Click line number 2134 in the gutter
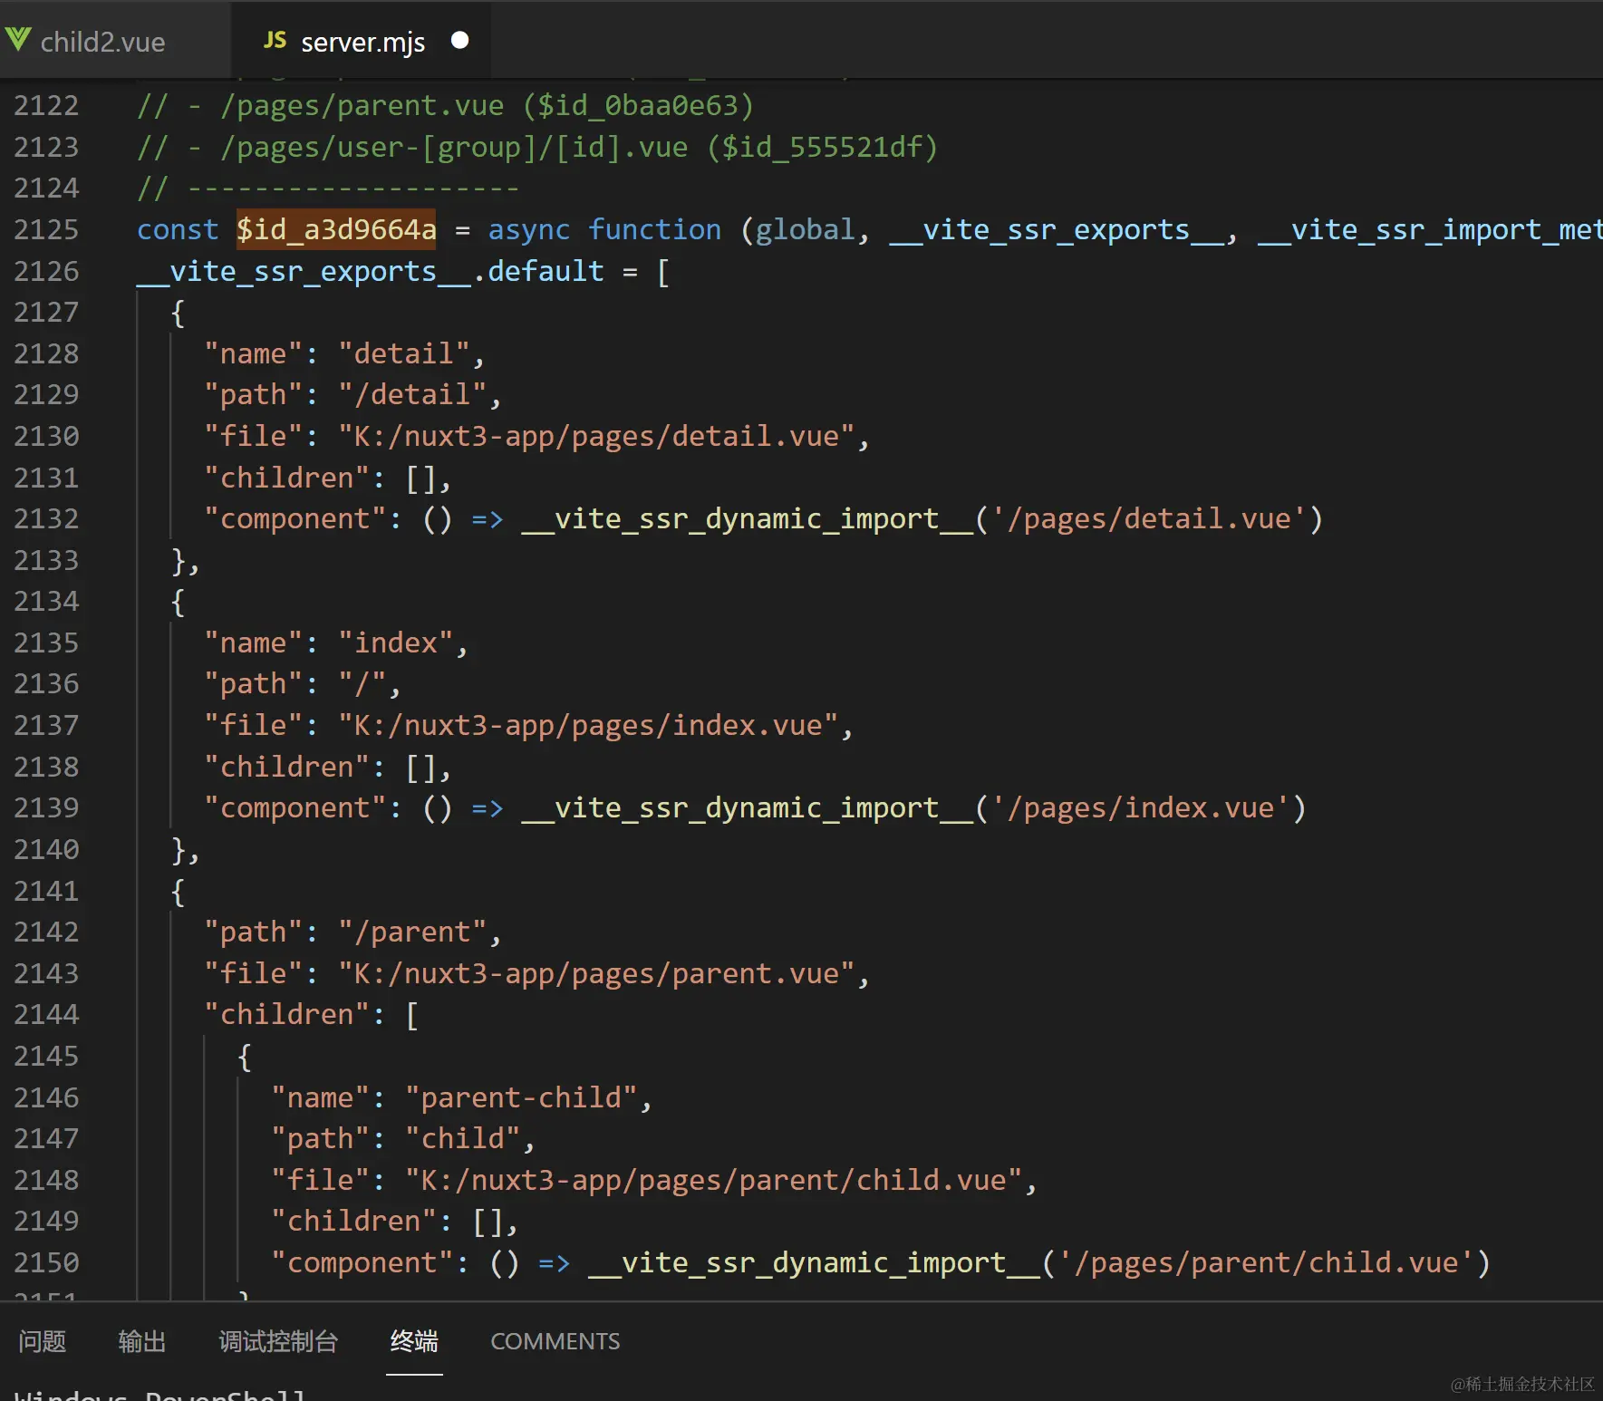This screenshot has height=1401, width=1603. [46, 602]
